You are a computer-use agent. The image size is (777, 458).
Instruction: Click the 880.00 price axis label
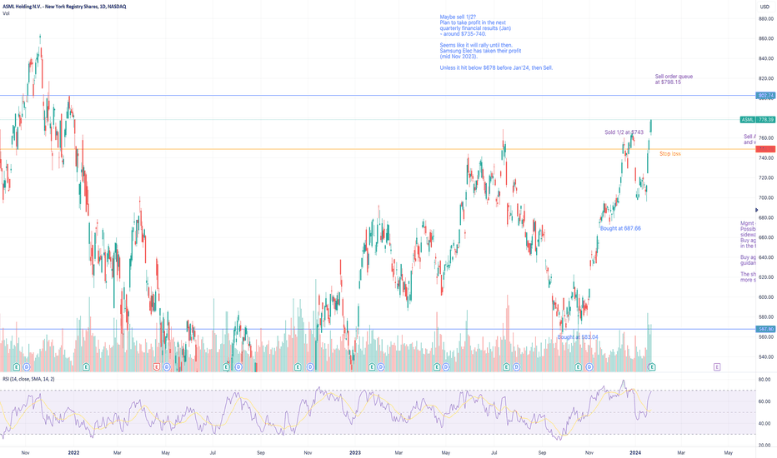[x=765, y=19]
